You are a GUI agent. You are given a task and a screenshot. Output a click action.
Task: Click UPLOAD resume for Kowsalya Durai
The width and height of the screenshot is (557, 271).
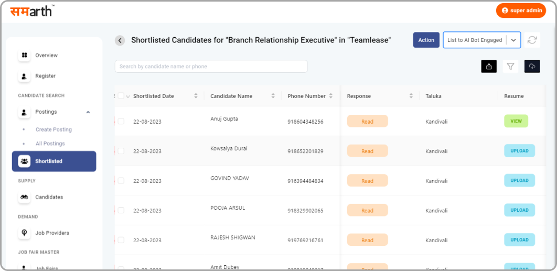point(519,151)
